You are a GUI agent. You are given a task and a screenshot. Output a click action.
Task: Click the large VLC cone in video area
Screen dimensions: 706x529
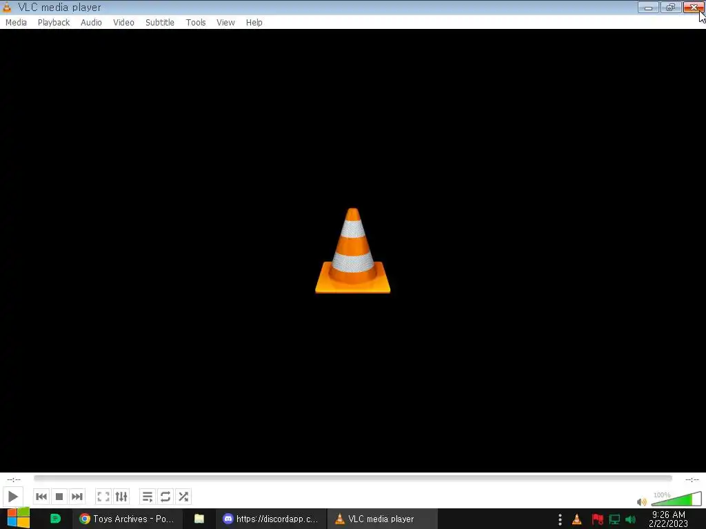tap(352, 251)
